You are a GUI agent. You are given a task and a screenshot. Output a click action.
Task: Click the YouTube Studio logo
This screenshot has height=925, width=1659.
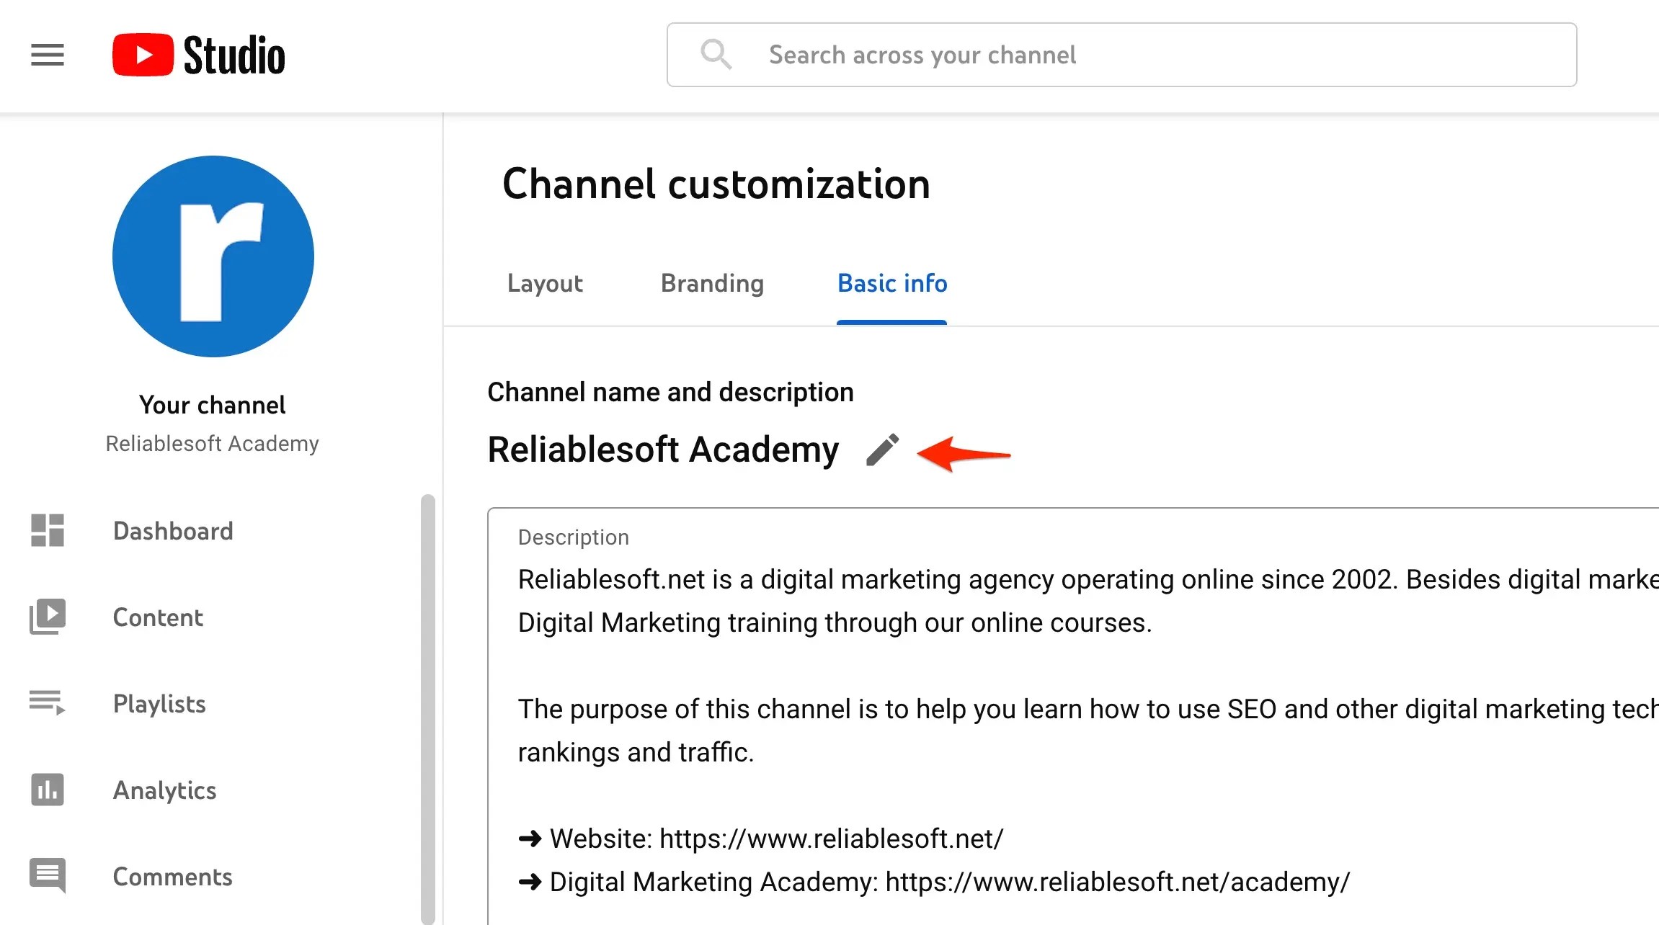(197, 54)
